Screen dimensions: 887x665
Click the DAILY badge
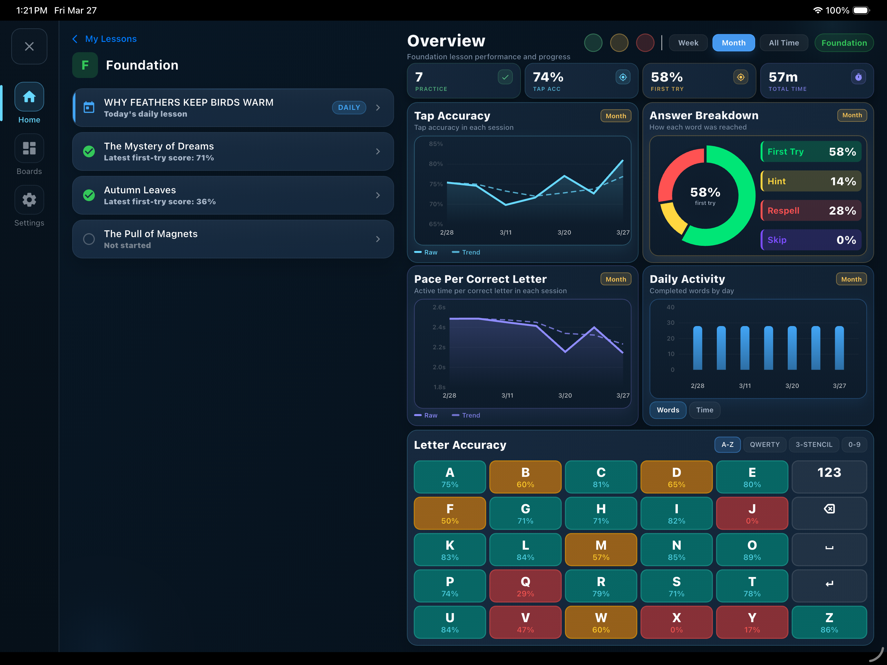(x=349, y=107)
